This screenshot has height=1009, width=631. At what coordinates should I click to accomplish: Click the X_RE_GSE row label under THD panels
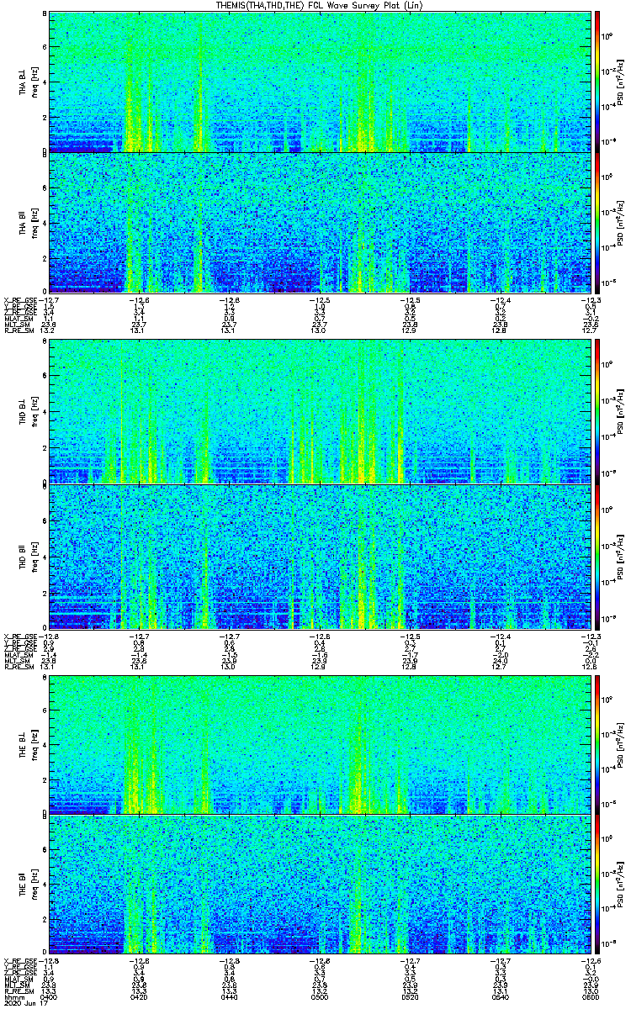click(19, 635)
